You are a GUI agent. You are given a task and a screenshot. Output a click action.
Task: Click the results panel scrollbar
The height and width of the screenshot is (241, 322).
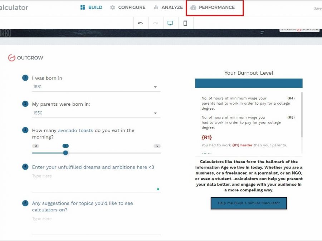coord(302,114)
